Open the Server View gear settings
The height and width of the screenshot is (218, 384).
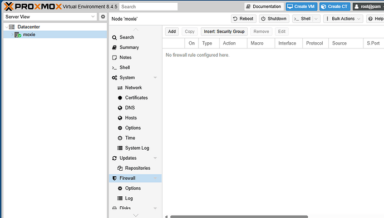(x=103, y=17)
